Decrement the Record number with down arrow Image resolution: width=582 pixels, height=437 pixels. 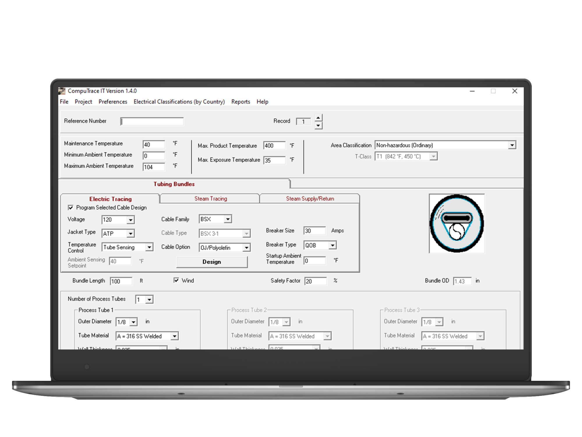(319, 126)
